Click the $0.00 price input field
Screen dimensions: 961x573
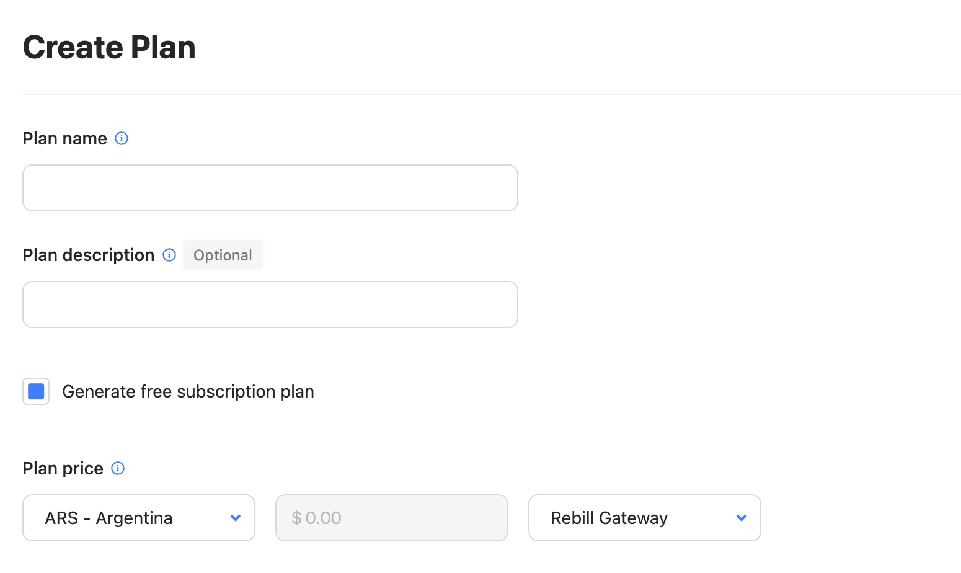coord(391,518)
